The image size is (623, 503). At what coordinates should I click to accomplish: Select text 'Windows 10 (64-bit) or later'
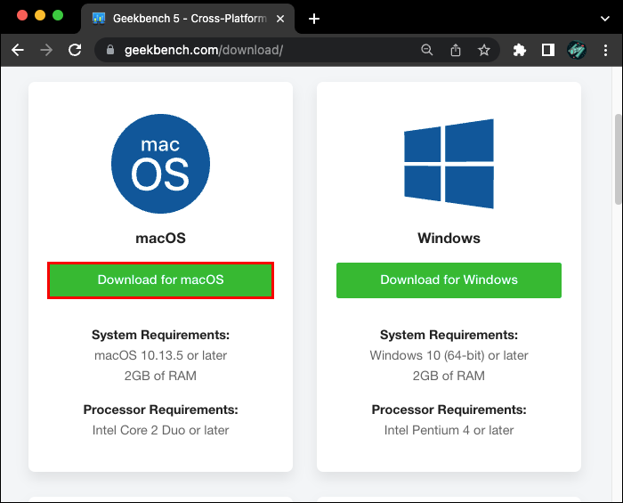[x=449, y=355]
